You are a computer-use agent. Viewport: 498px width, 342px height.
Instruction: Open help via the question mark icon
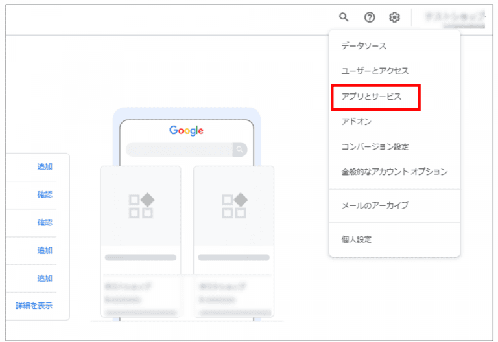coord(370,17)
